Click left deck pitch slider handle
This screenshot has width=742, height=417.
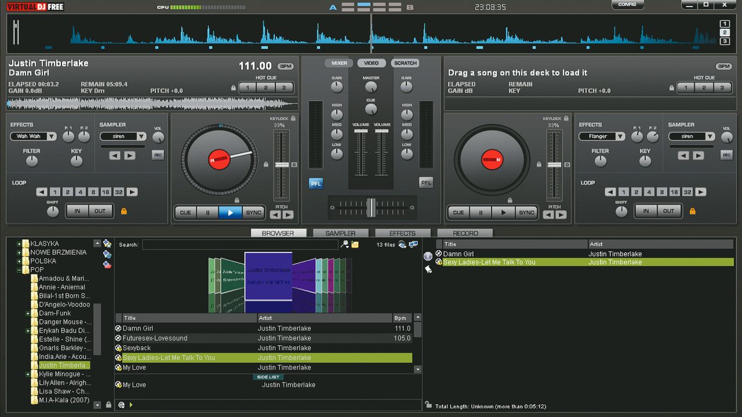click(x=282, y=165)
